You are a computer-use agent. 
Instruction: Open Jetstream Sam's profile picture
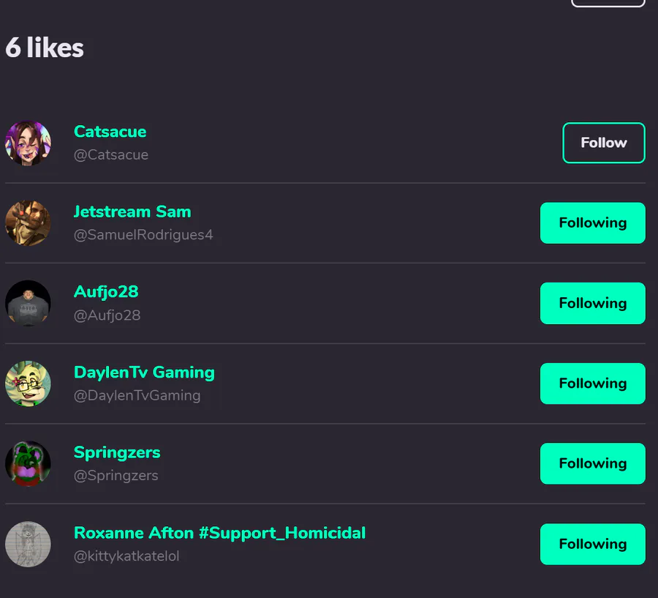28,223
